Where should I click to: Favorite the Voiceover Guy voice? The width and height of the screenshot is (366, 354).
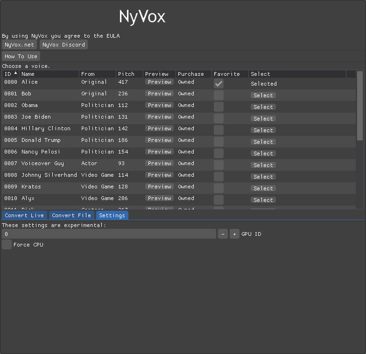(x=218, y=165)
